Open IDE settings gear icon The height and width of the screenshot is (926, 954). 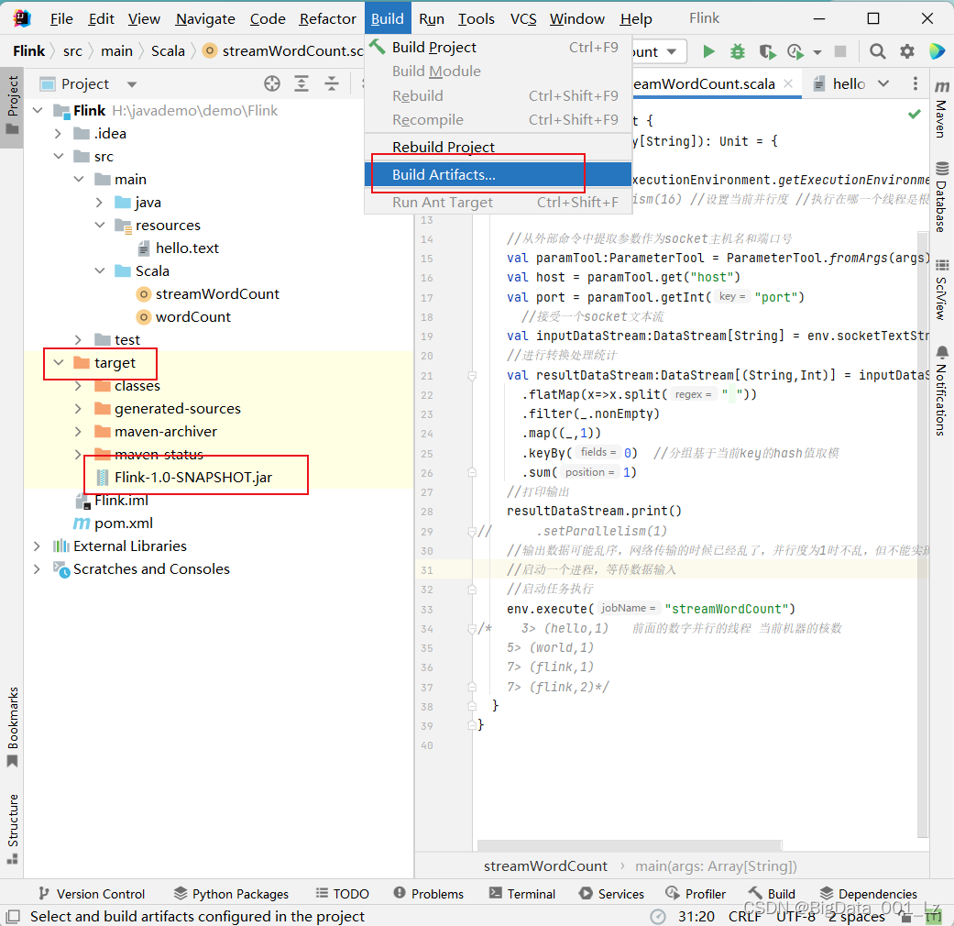pos(906,51)
